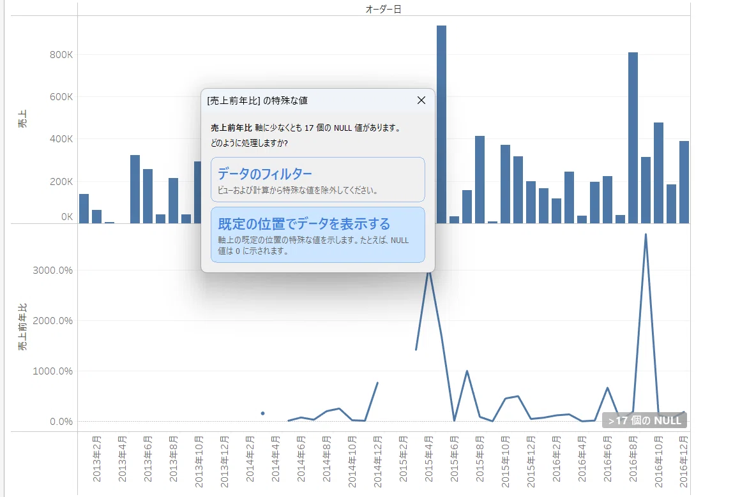The height and width of the screenshot is (497, 733).
Task: Click the 2014年8月 date label
Action: tap(326, 459)
